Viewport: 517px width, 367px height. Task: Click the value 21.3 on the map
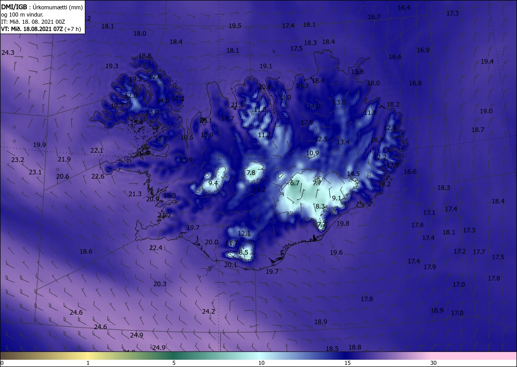tap(135, 194)
